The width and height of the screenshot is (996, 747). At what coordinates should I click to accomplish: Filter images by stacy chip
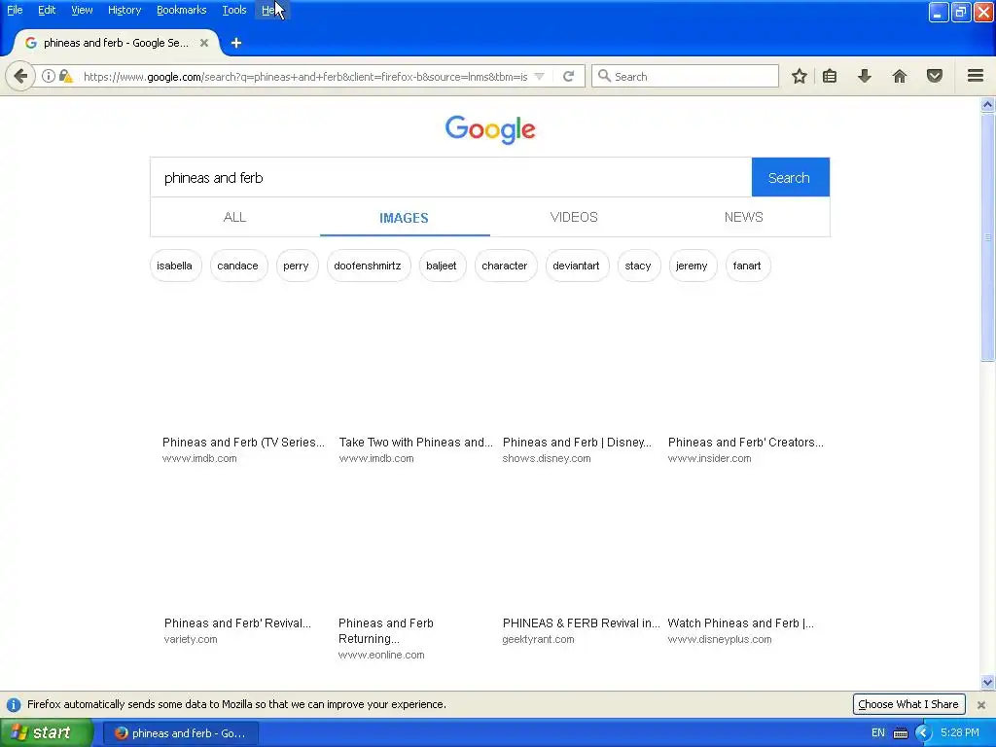tap(638, 266)
